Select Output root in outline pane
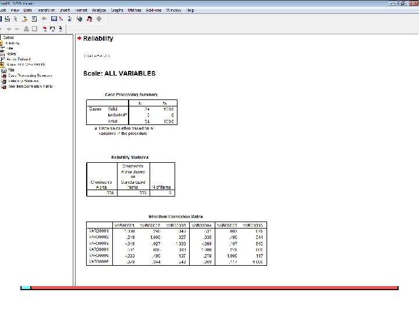The width and height of the screenshot is (419, 314). point(9,38)
